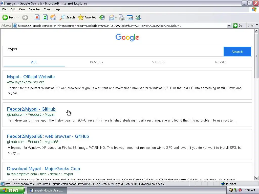Viewport: 259px width, 194px height.
Task: Click the Edit page toolbar icon
Action: point(130,17)
